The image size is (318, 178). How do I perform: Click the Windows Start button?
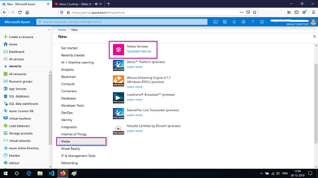5,173
